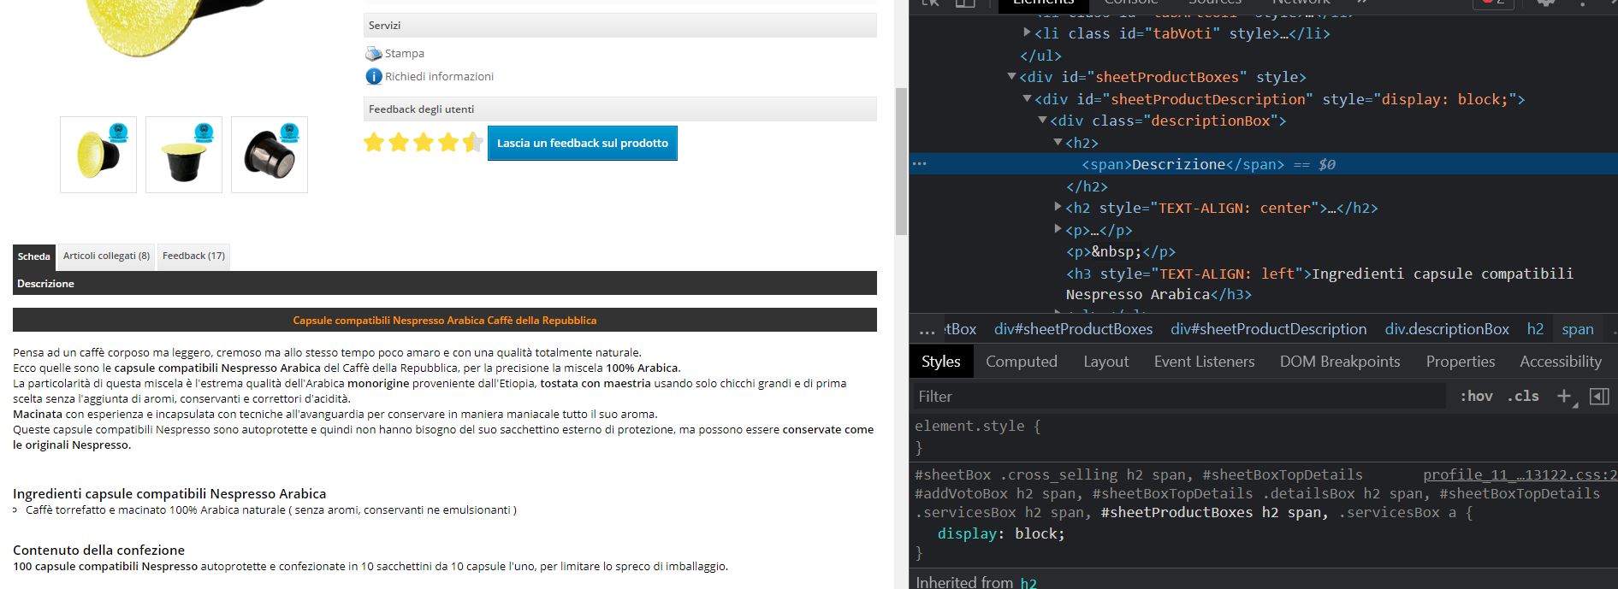The image size is (1618, 589).
Task: Toggle the .cls element classes button
Action: coord(1523,396)
